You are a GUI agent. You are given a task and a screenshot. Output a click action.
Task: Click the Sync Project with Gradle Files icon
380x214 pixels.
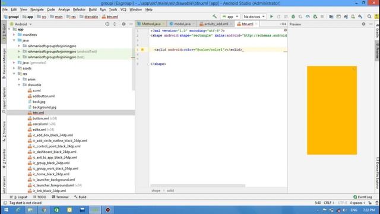click(346, 17)
